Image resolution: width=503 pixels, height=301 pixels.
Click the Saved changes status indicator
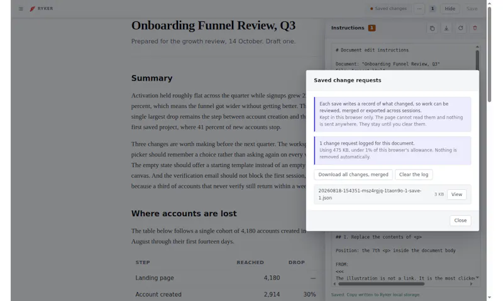coord(389,9)
